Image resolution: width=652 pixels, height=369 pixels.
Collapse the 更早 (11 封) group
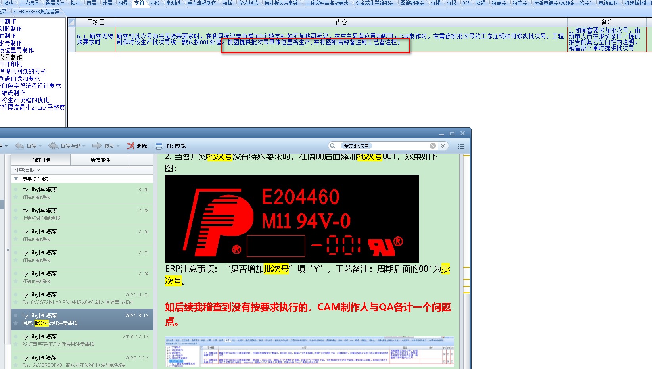click(x=16, y=179)
